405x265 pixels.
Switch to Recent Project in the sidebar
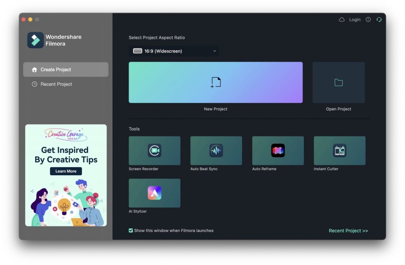(x=66, y=84)
